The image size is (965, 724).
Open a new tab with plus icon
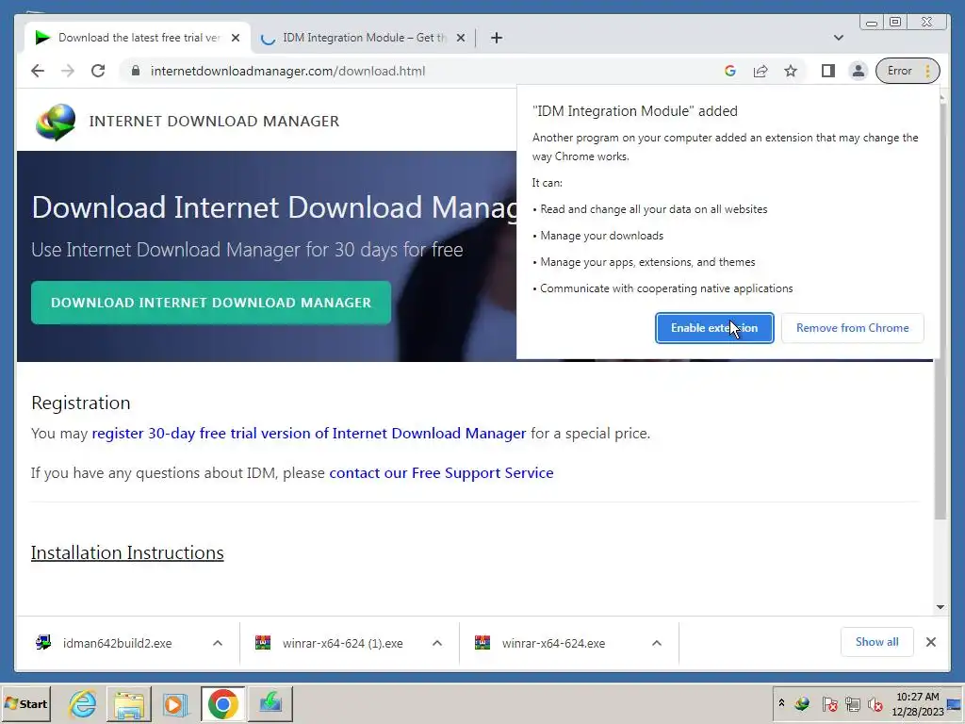(x=497, y=38)
